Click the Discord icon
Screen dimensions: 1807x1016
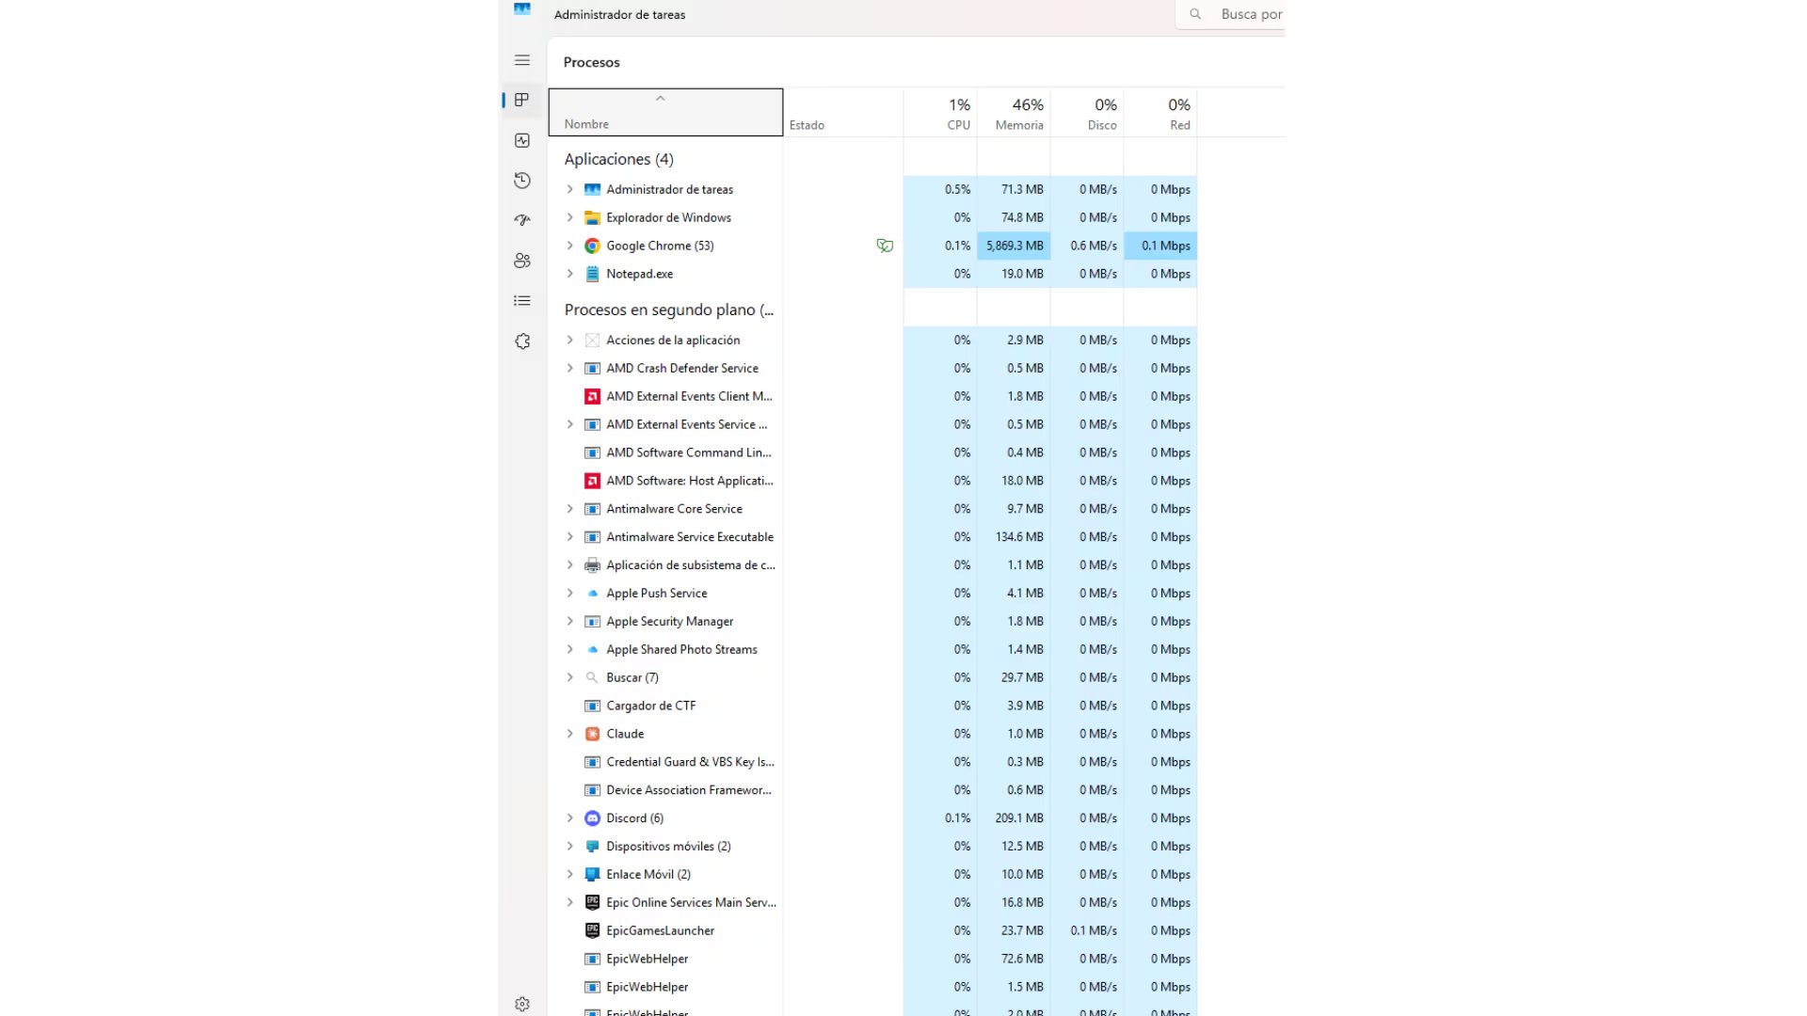pos(592,818)
